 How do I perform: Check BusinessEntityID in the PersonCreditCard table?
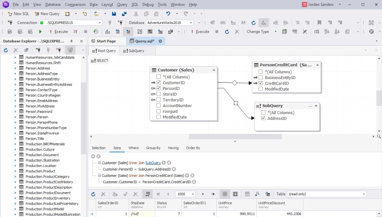(261, 77)
